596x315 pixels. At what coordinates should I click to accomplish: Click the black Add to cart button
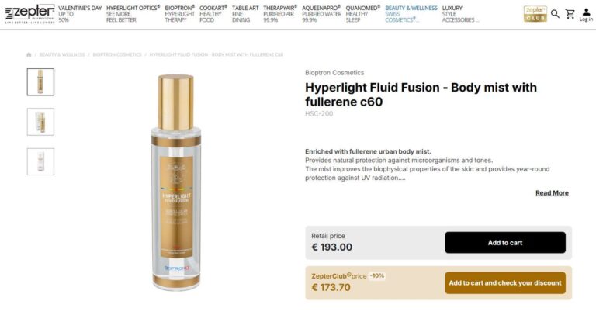click(505, 242)
